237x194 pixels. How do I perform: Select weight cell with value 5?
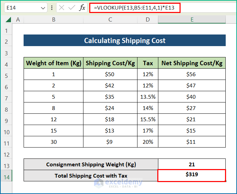(53, 97)
